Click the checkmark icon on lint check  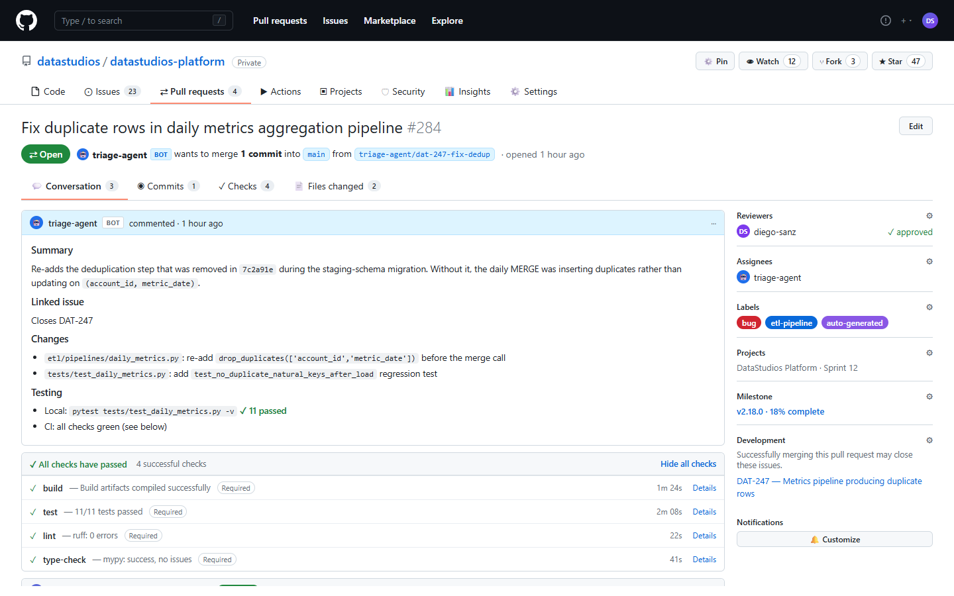(33, 536)
